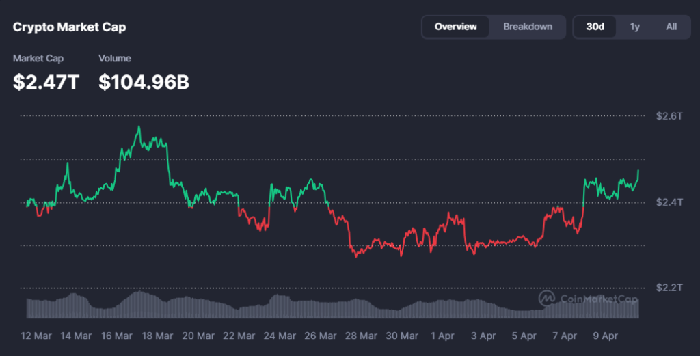Click the 1 Apr date marker
Screen dimensions: 700x356
click(x=444, y=336)
